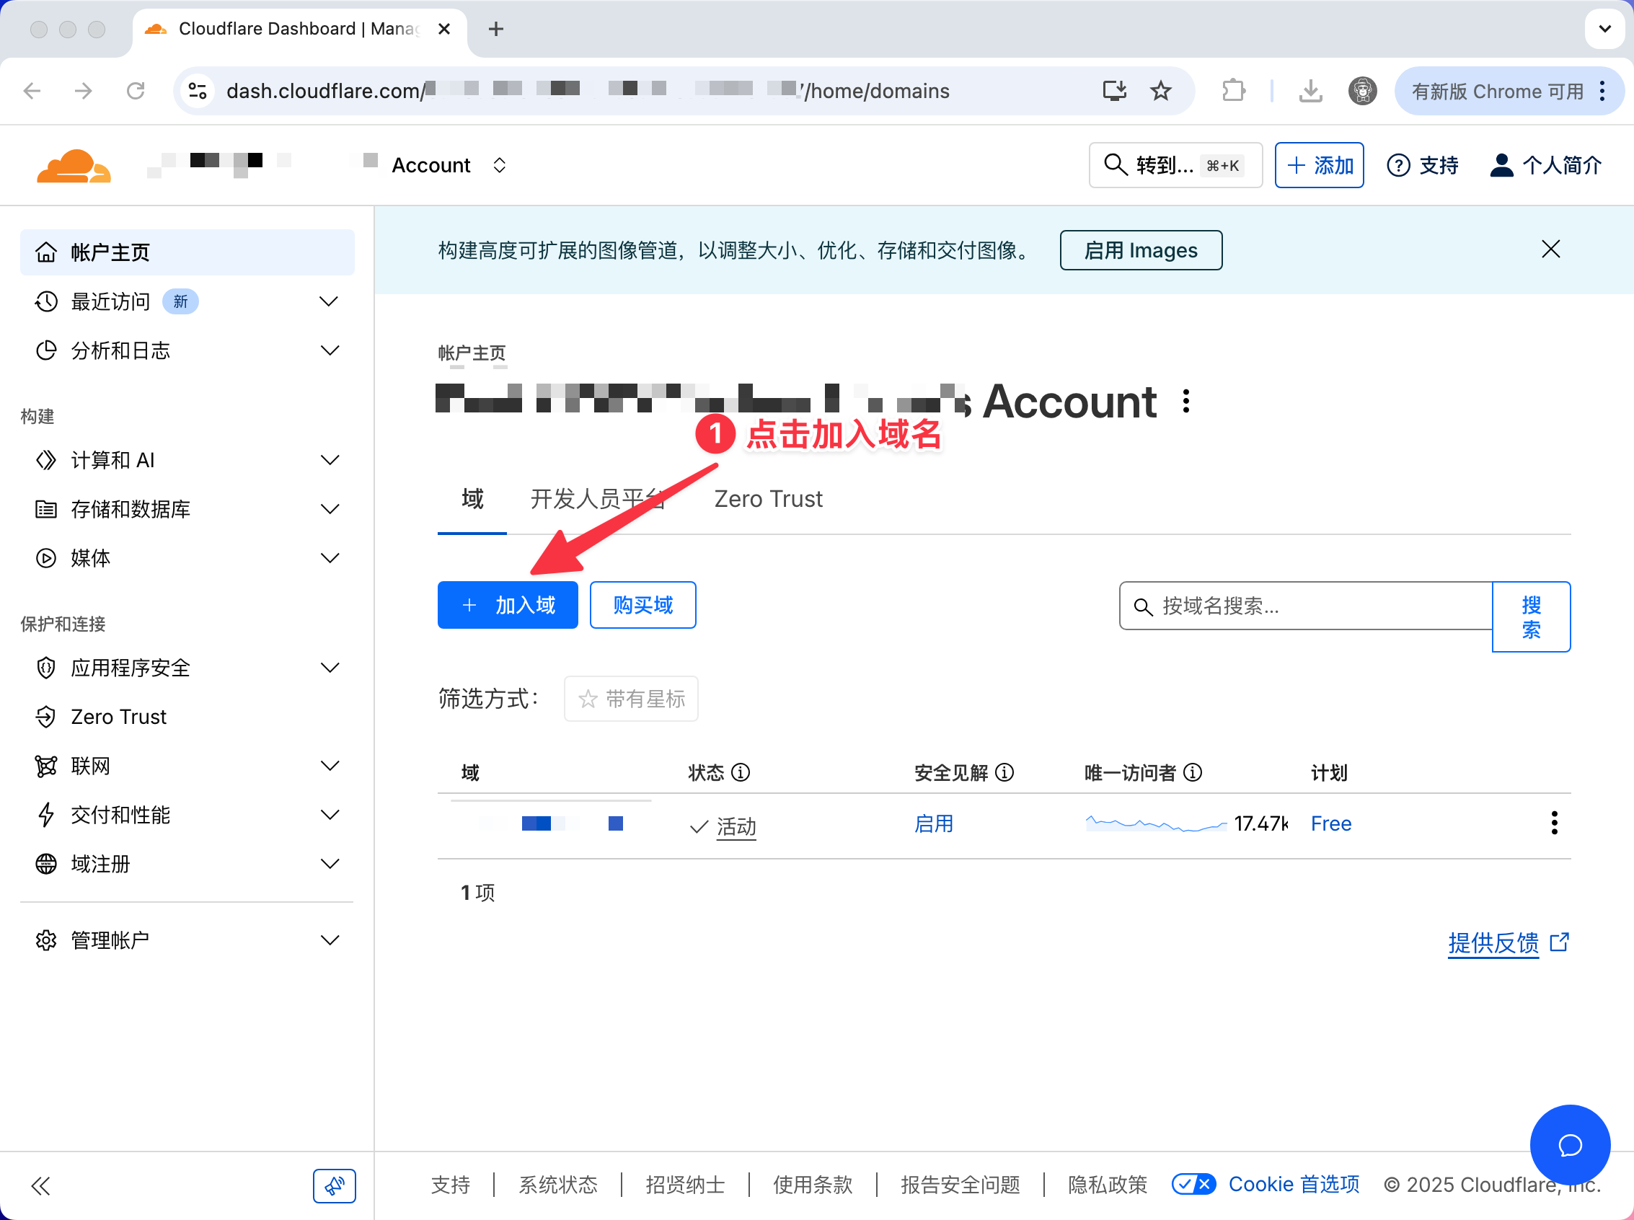Click the 启用 Images button

[x=1140, y=250]
